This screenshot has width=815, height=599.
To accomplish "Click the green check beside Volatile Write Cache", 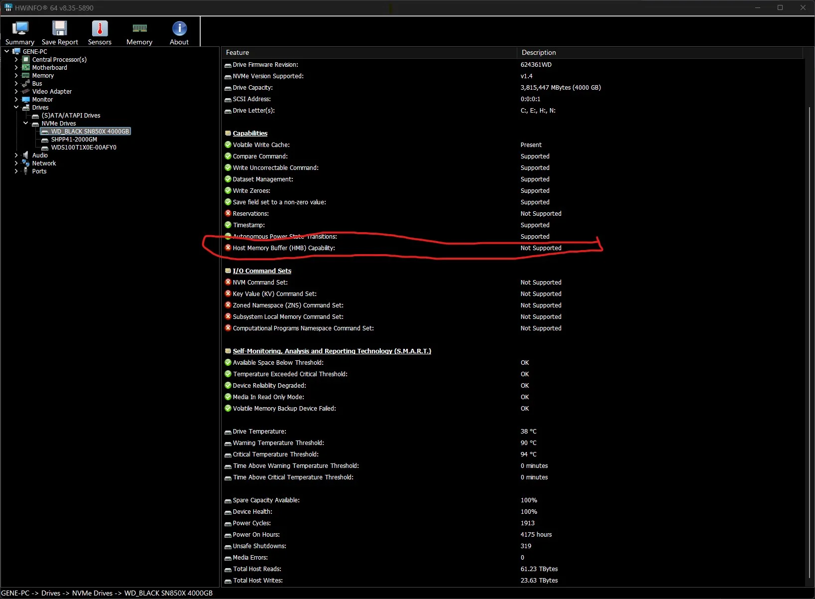I will click(x=228, y=145).
